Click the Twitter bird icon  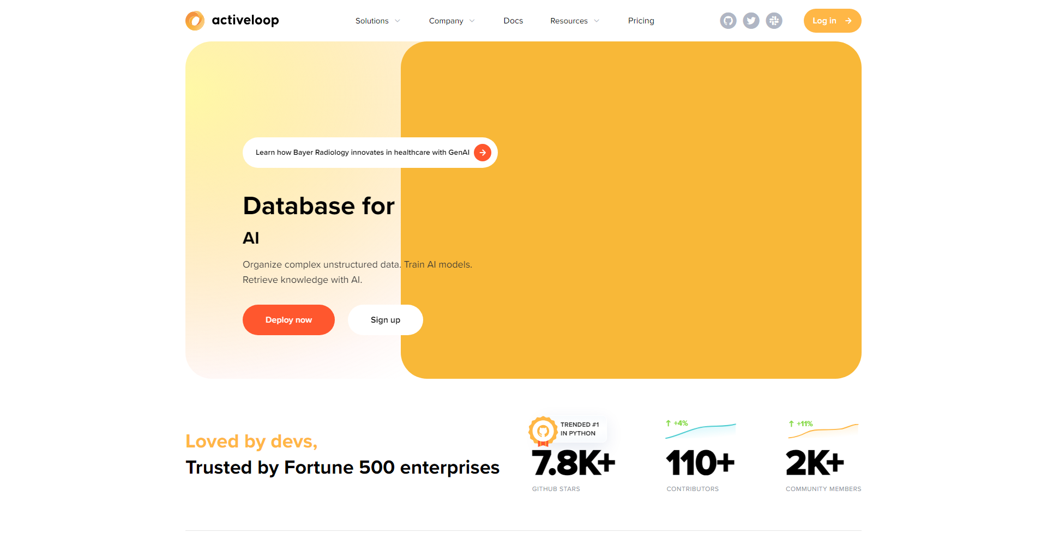click(x=751, y=21)
